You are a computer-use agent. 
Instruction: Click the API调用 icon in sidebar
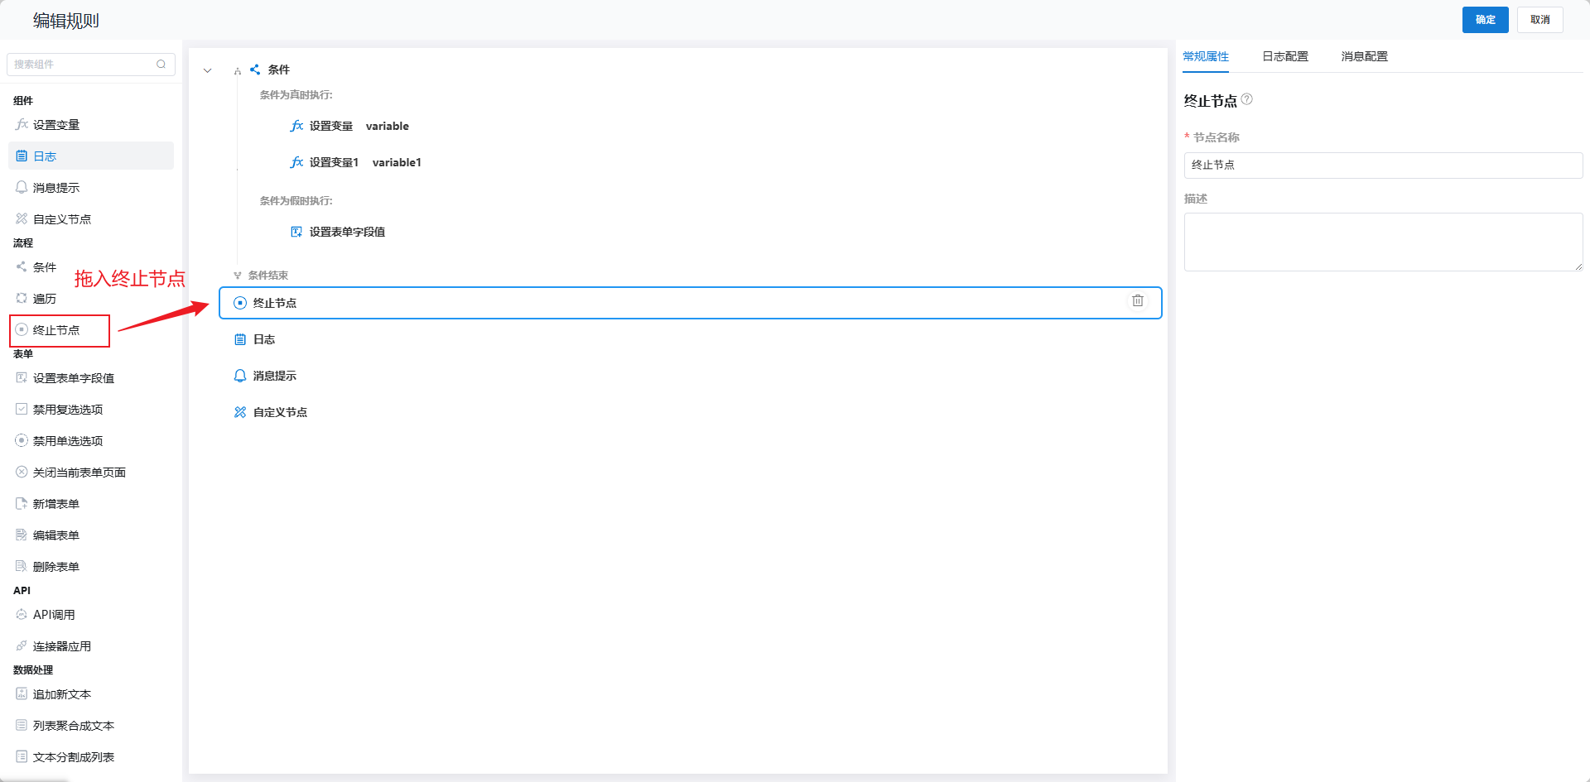[22, 615]
